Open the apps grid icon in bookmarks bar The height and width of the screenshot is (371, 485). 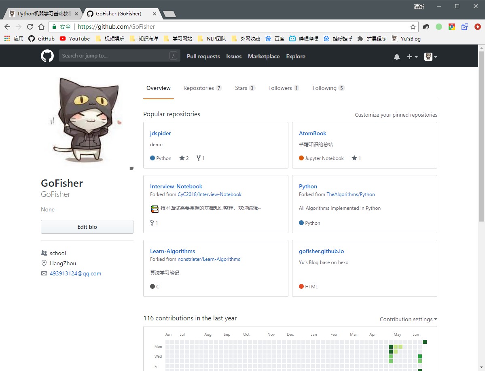[7, 38]
